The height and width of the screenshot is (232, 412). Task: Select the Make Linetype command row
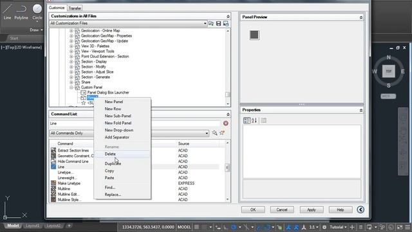pos(135,183)
